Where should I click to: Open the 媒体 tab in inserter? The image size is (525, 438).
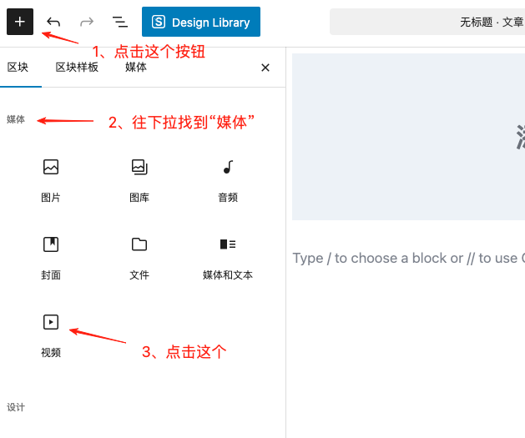(x=136, y=68)
